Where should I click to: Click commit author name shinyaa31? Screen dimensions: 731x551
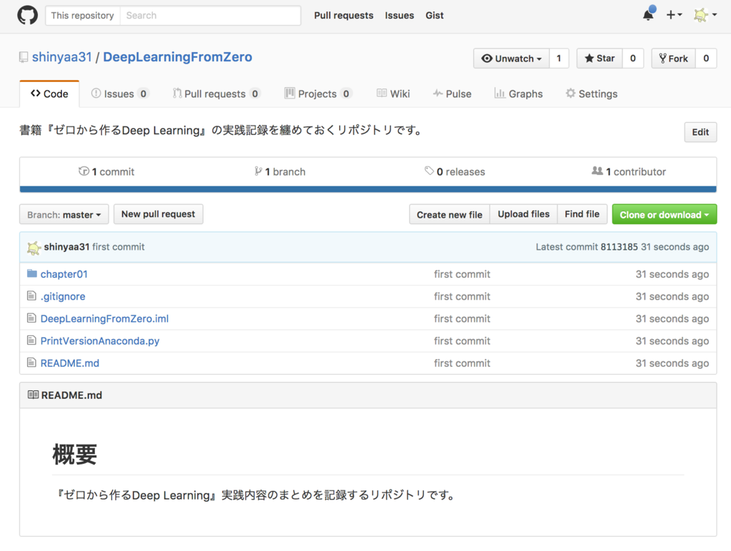coord(66,247)
